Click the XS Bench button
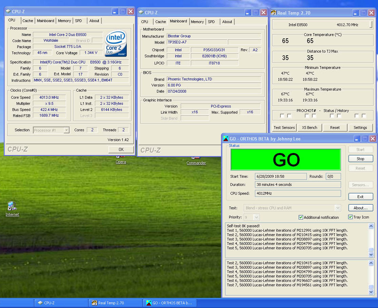The width and height of the screenshot is (378, 308). tap(309, 128)
